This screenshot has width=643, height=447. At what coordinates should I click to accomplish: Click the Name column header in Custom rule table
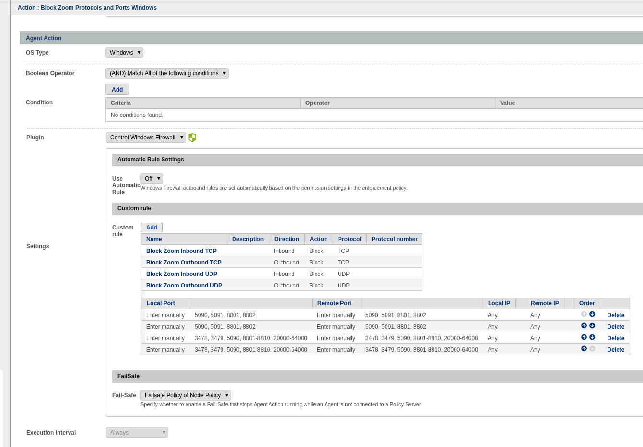pos(154,239)
